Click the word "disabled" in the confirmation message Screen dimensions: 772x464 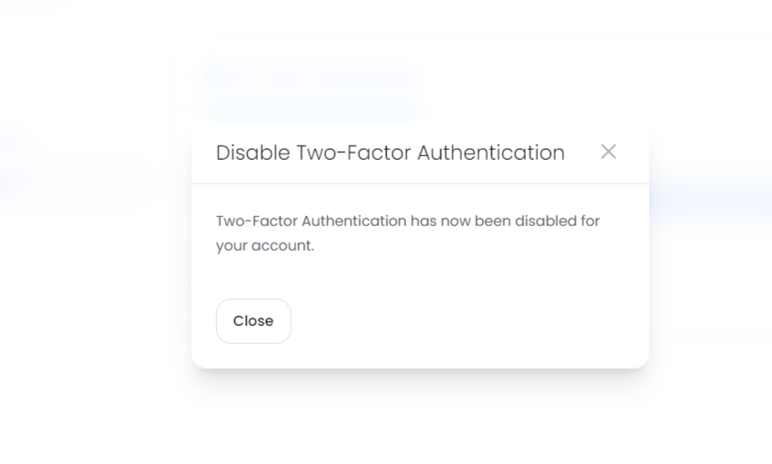(x=547, y=221)
